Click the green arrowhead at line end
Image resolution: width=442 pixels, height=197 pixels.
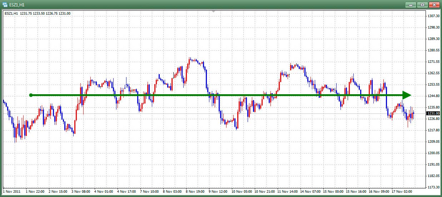[x=407, y=95]
